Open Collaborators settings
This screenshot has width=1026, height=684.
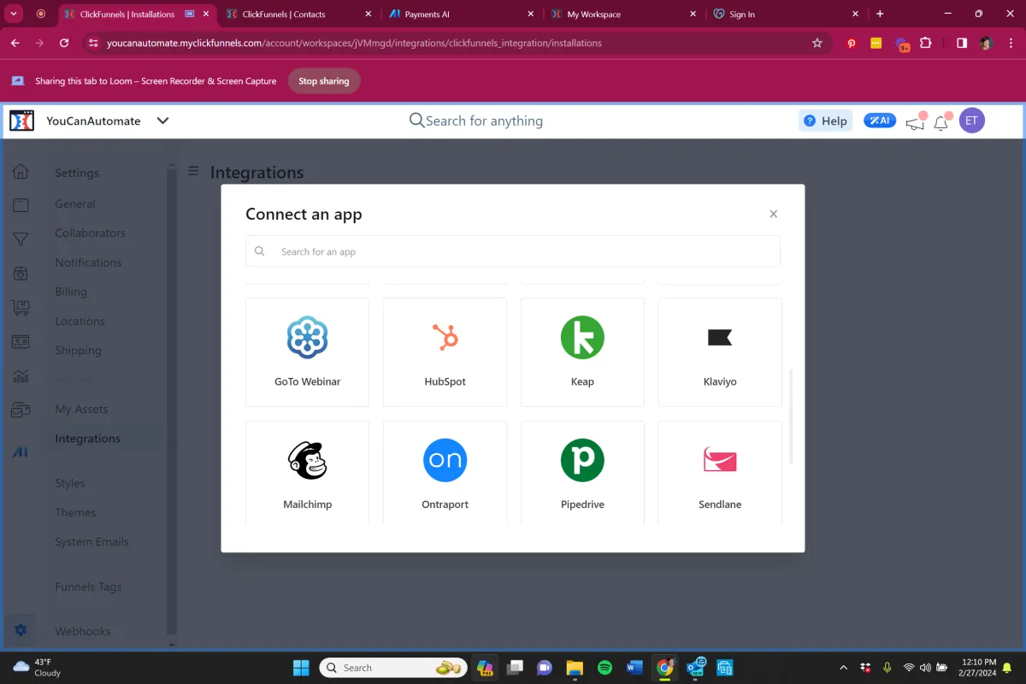pos(90,233)
